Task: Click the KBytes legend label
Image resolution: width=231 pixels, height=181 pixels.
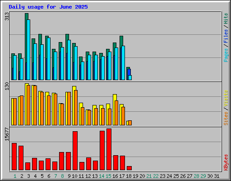Action: coord(226,162)
